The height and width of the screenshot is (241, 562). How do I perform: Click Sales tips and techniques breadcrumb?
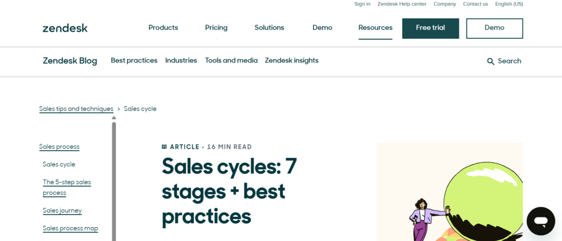[x=76, y=109]
